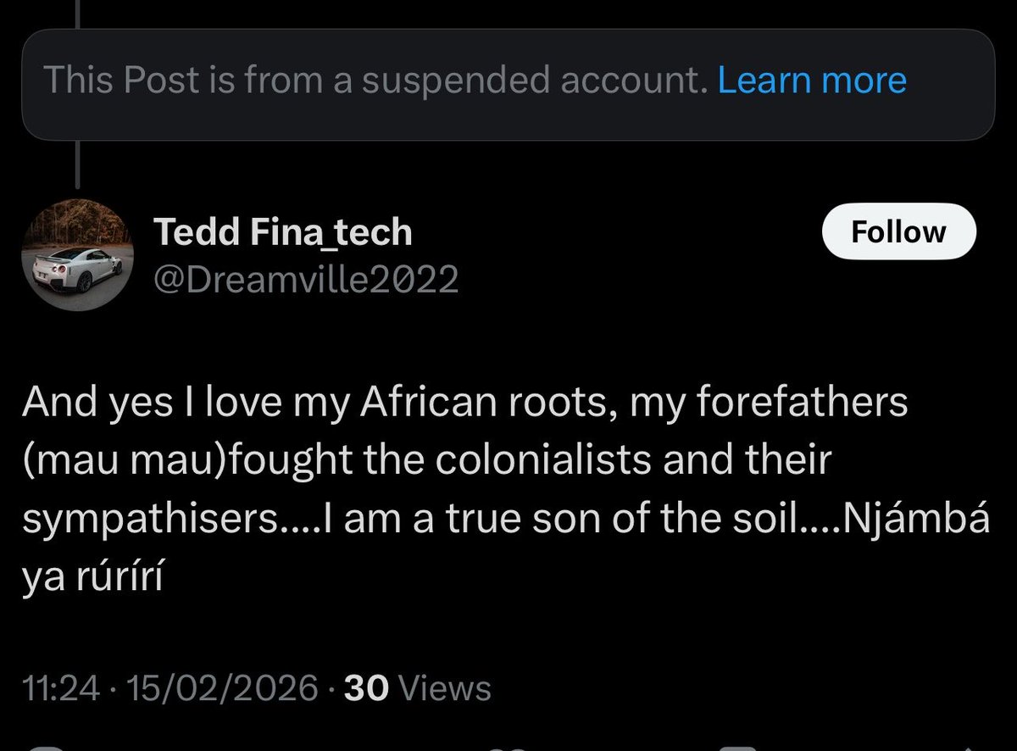
Task: Open the white sports car profile picture
Action: coord(76,257)
